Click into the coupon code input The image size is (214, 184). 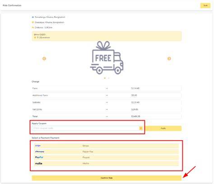(85, 128)
